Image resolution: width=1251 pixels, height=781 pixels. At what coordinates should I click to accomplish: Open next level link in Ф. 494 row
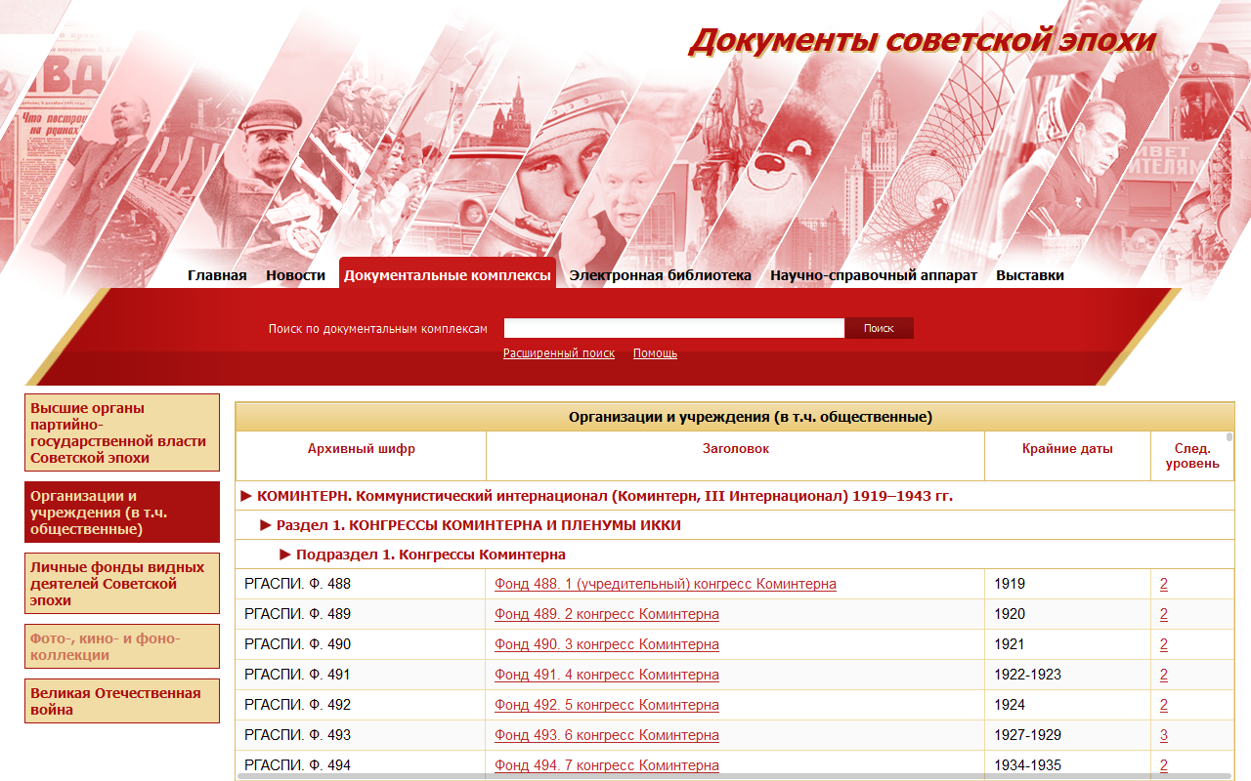(x=1164, y=765)
